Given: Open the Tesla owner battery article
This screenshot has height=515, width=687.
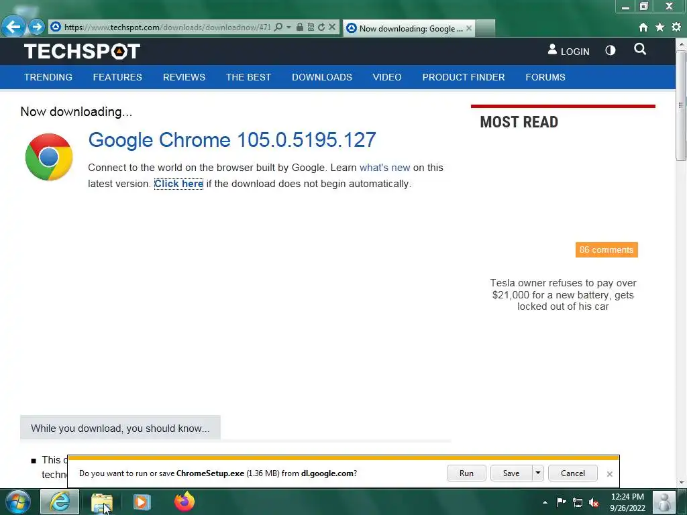Looking at the screenshot, I should tap(563, 295).
